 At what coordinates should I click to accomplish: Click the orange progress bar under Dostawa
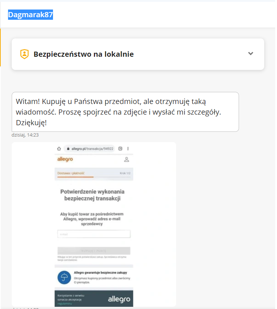(75, 177)
